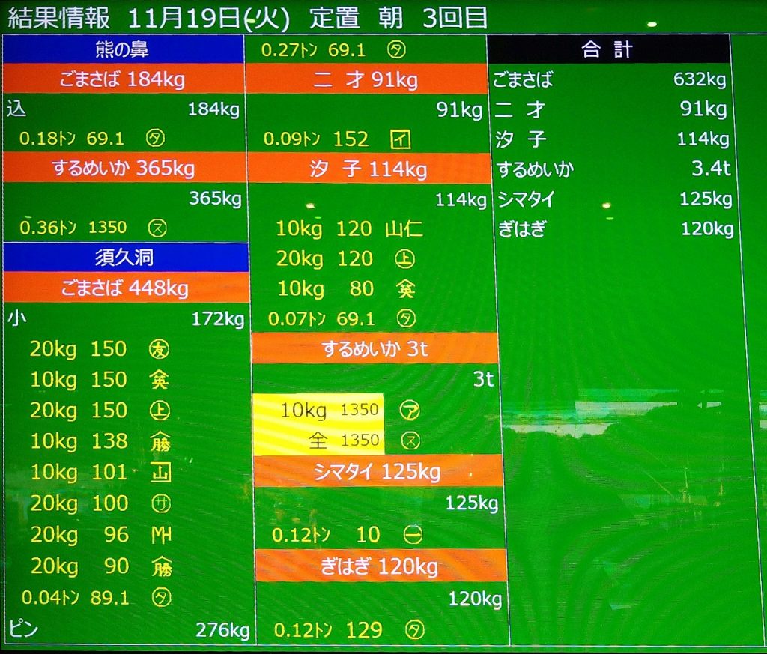The width and height of the screenshot is (767, 654).
Task: Click the するめいか 3t orange header
Action: coord(375,348)
